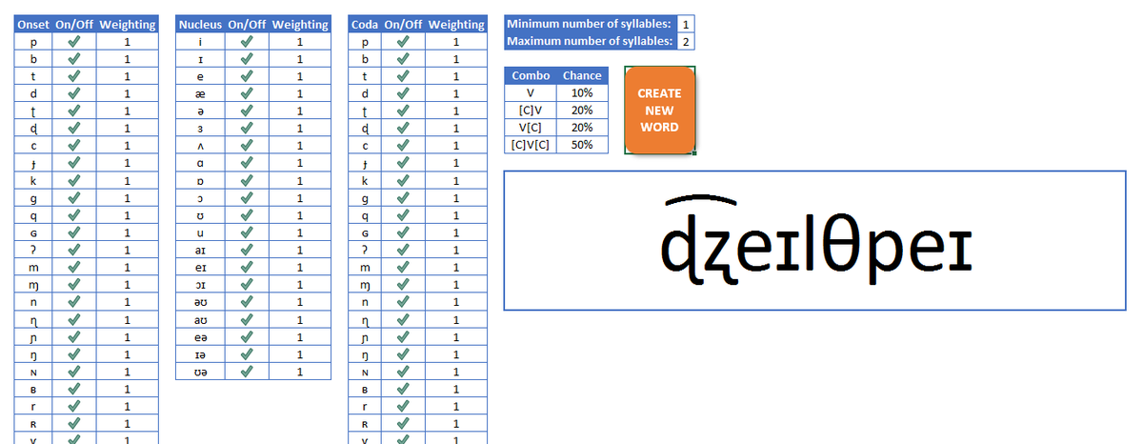Toggle the On/Off checkmark for nucleus aʊ

(247, 319)
